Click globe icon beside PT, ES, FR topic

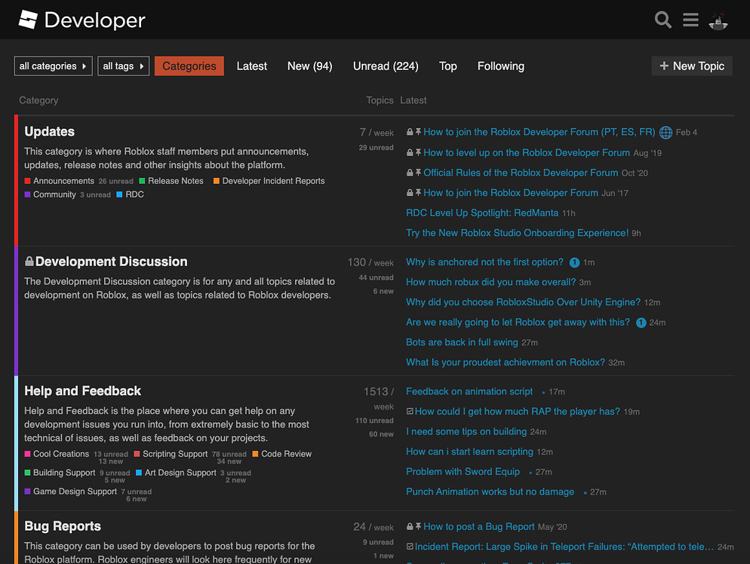coord(665,133)
